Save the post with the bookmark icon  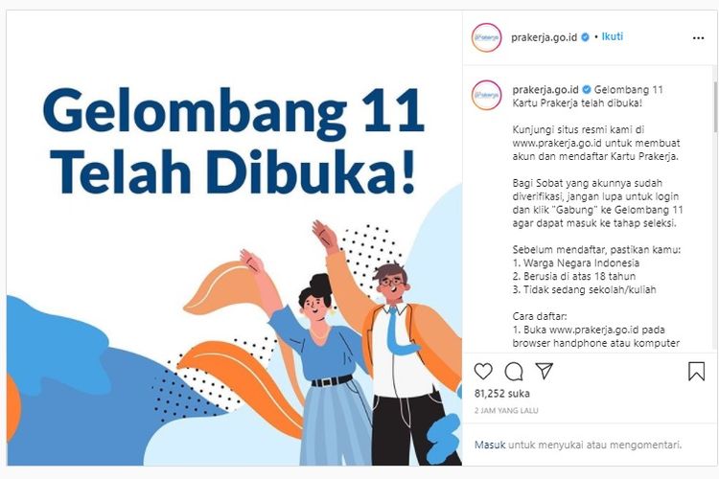coord(696,372)
